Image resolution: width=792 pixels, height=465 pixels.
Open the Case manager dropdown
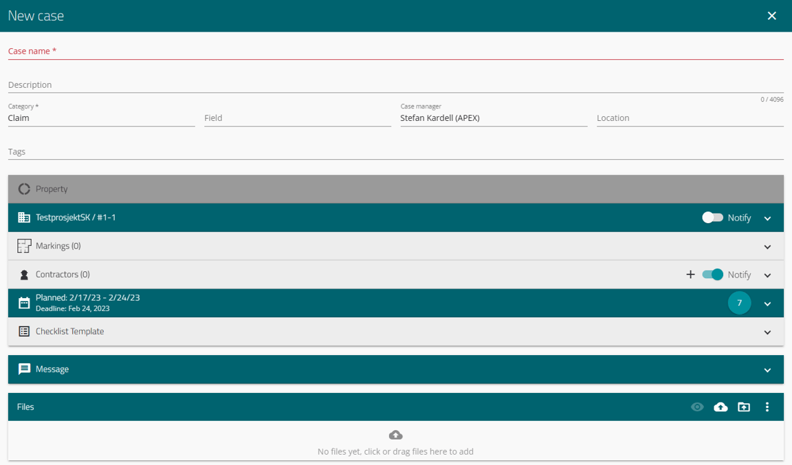pos(494,118)
